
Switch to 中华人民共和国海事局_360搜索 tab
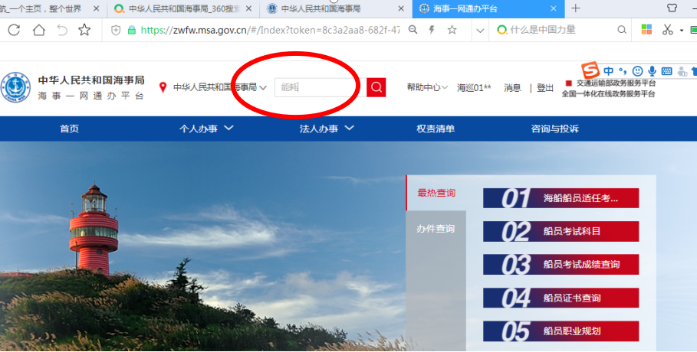183,8
